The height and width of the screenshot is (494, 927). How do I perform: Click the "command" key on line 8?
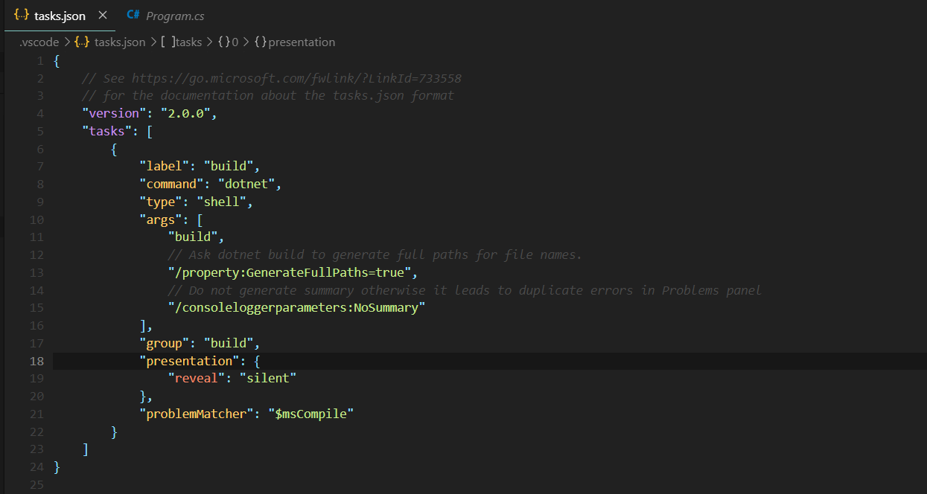(x=172, y=185)
